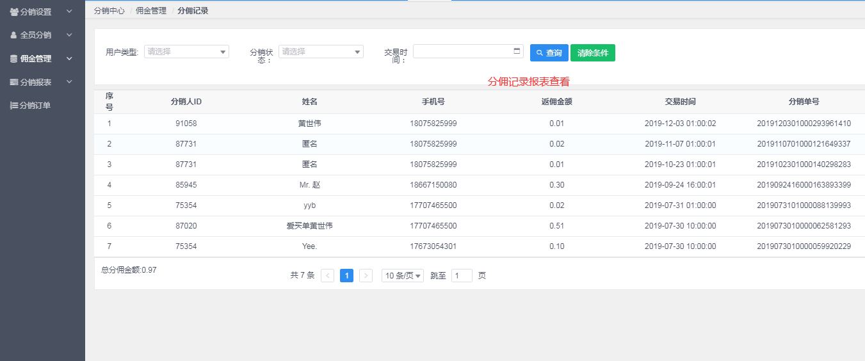Viewport: 865px width, 361px height.
Task: Click the 共 7 条 total count text
Action: pyautogui.click(x=302, y=275)
